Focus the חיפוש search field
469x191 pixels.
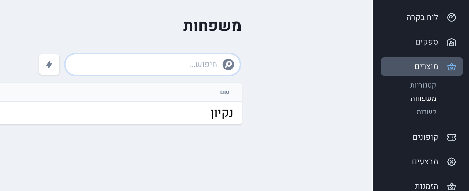[143, 65]
